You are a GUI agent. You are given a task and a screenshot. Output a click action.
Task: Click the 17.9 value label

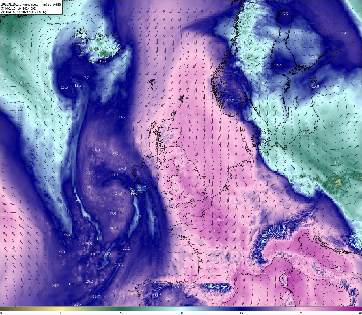pos(113,214)
